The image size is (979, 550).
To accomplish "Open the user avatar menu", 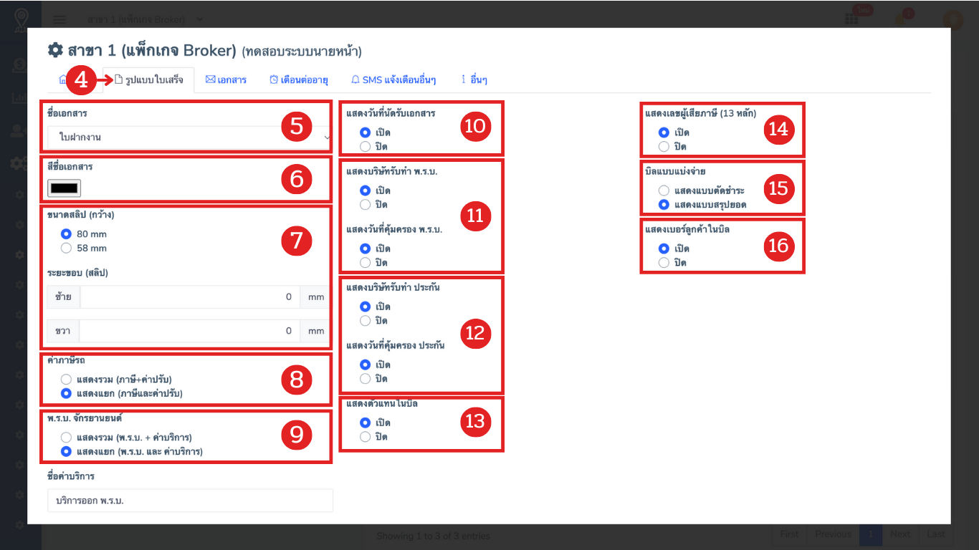I will 952,19.
